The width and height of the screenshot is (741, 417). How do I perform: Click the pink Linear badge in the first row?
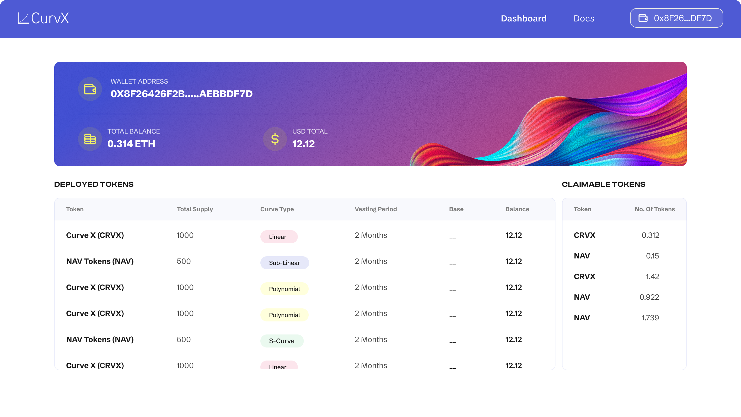279,237
